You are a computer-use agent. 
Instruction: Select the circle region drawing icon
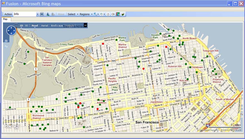click(113, 14)
